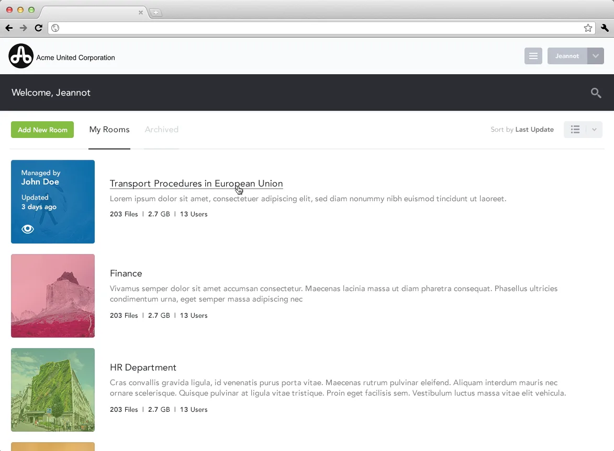Screen dimensions: 614x451
Task: Click 'Welcome, Jeannot' heading
Action: click(51, 92)
